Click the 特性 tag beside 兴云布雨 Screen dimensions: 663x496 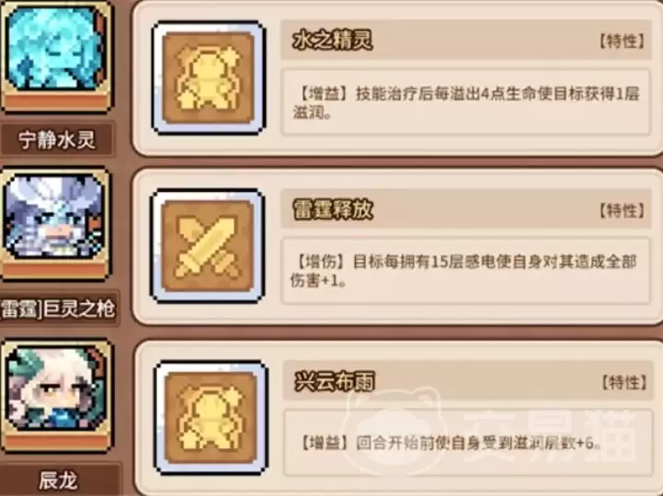[624, 382]
